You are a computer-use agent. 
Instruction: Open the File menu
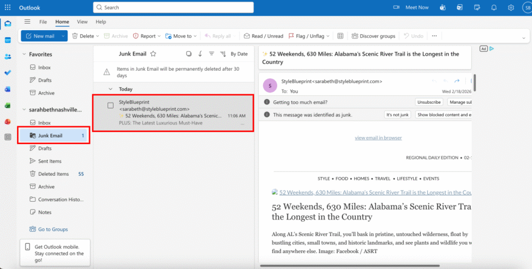(43, 22)
